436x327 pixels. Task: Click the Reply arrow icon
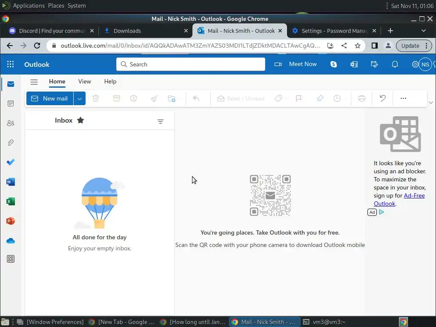(x=196, y=98)
